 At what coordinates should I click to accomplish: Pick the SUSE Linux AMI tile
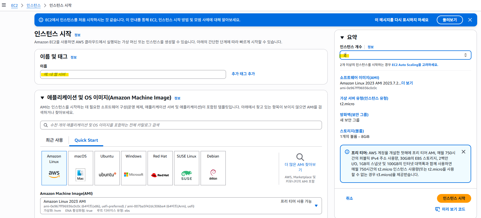187,168
